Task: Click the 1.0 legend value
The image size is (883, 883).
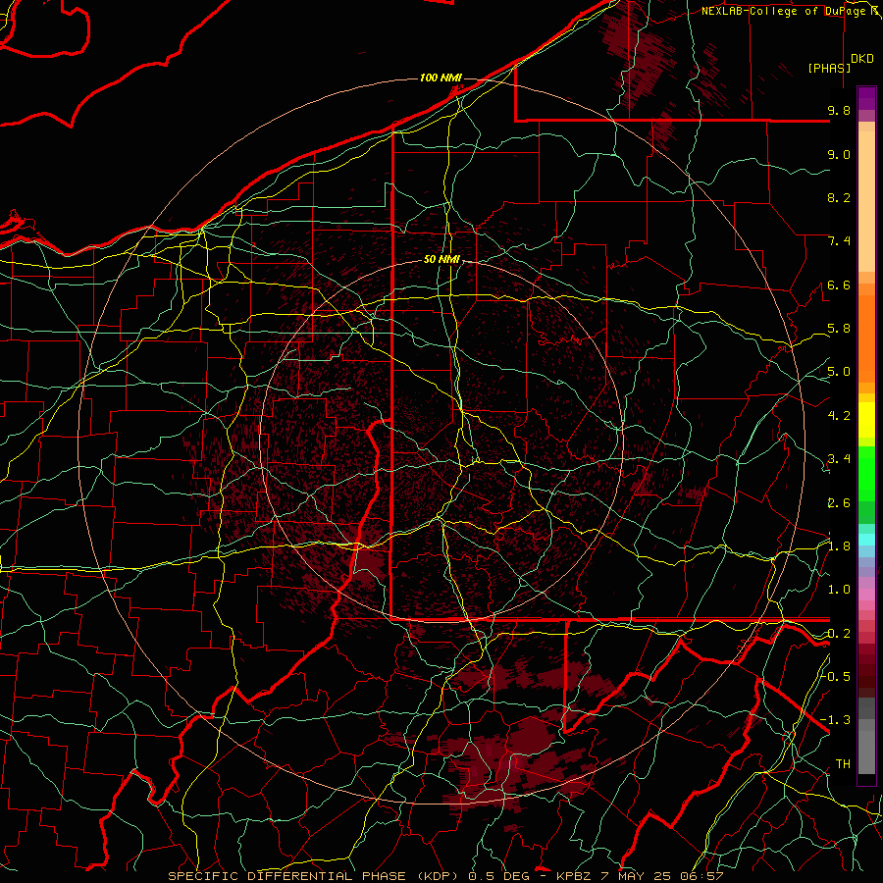Action: click(x=839, y=590)
